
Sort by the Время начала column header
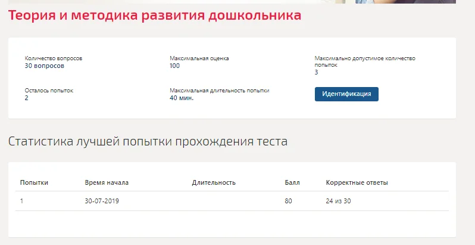pos(107,182)
